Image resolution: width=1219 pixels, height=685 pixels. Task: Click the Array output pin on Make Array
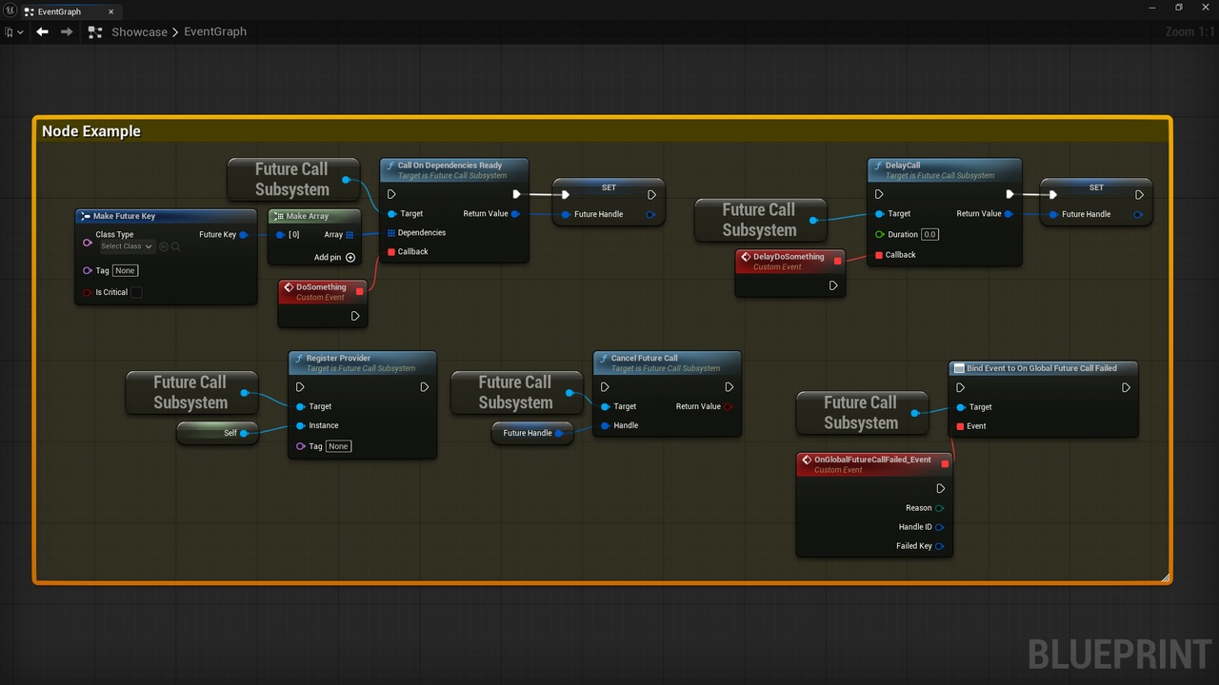tap(350, 234)
